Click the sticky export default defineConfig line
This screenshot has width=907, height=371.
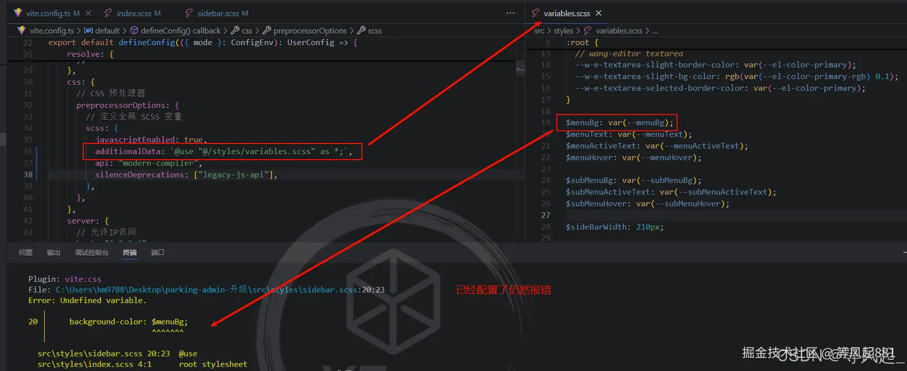point(203,43)
